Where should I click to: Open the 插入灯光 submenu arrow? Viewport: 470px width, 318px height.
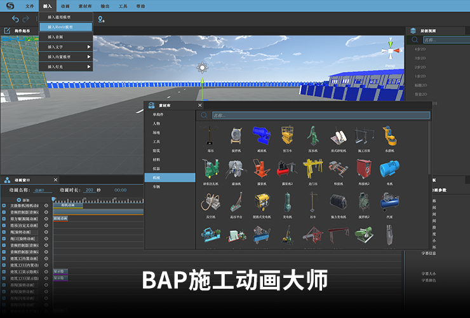point(89,67)
